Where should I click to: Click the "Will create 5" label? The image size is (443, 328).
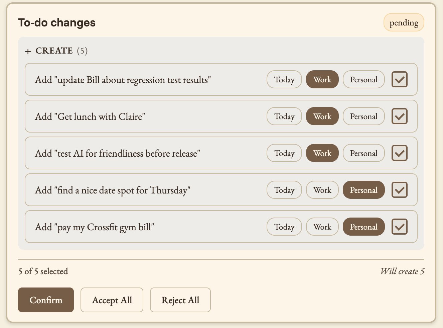402,271
